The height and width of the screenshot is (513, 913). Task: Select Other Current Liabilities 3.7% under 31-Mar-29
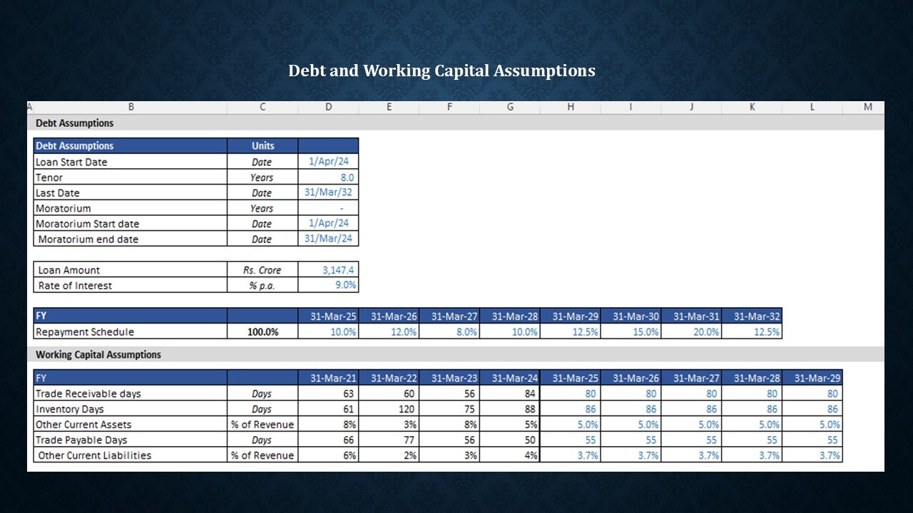click(x=812, y=455)
